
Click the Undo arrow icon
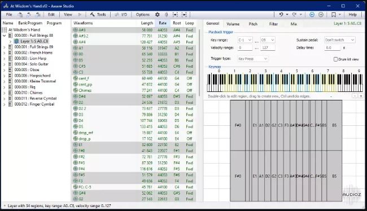tap(281, 15)
